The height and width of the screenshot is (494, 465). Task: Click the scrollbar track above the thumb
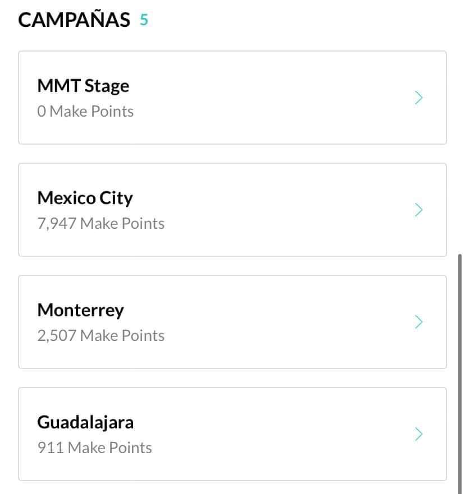[x=461, y=126]
